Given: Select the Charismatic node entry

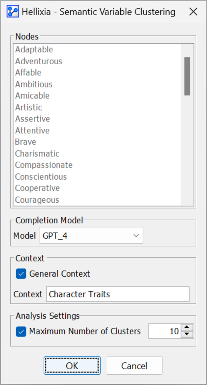Looking at the screenshot, I should coord(37,154).
